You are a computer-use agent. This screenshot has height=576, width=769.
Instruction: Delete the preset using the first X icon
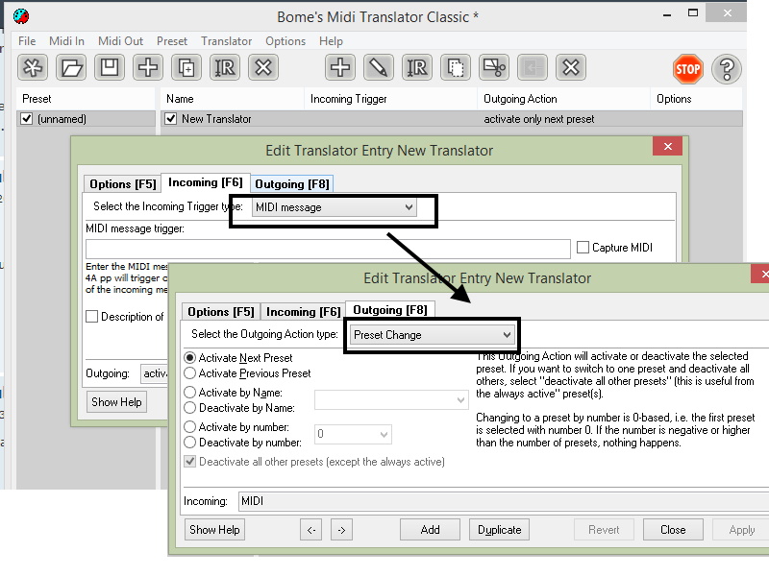click(263, 67)
